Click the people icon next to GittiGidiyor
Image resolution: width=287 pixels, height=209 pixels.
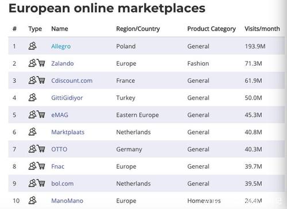click(32, 97)
